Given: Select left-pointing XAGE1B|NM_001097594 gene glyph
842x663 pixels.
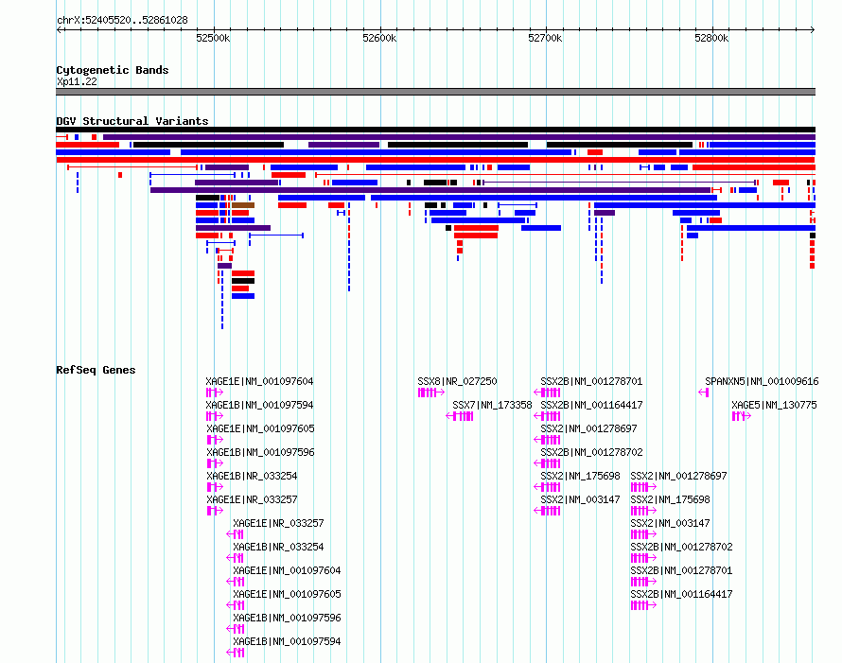Looking at the screenshot, I should tap(236, 653).
